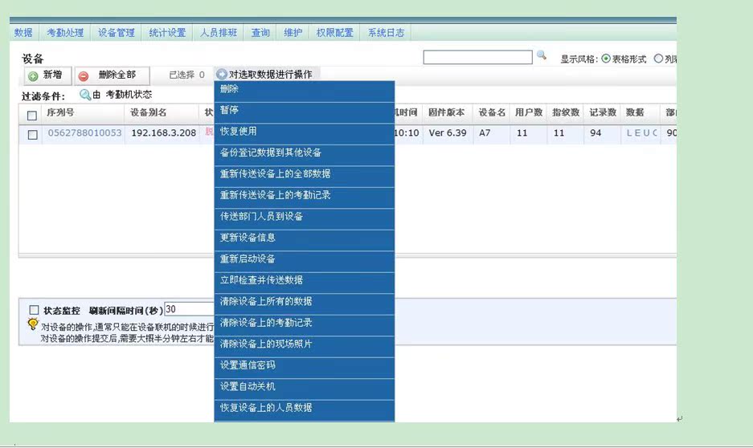Click the 设备名 column header
This screenshot has height=448, width=753.
coord(492,112)
